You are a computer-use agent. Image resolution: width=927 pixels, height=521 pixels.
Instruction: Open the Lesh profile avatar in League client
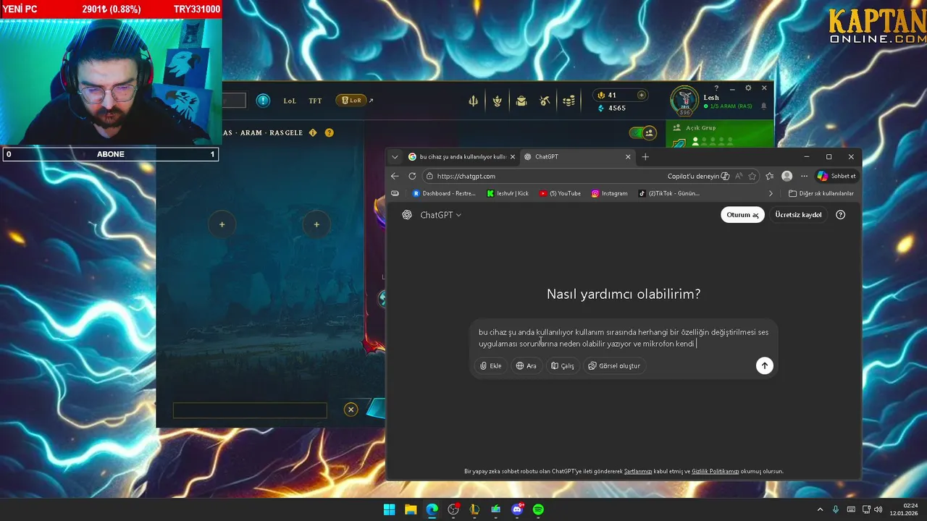pos(684,101)
